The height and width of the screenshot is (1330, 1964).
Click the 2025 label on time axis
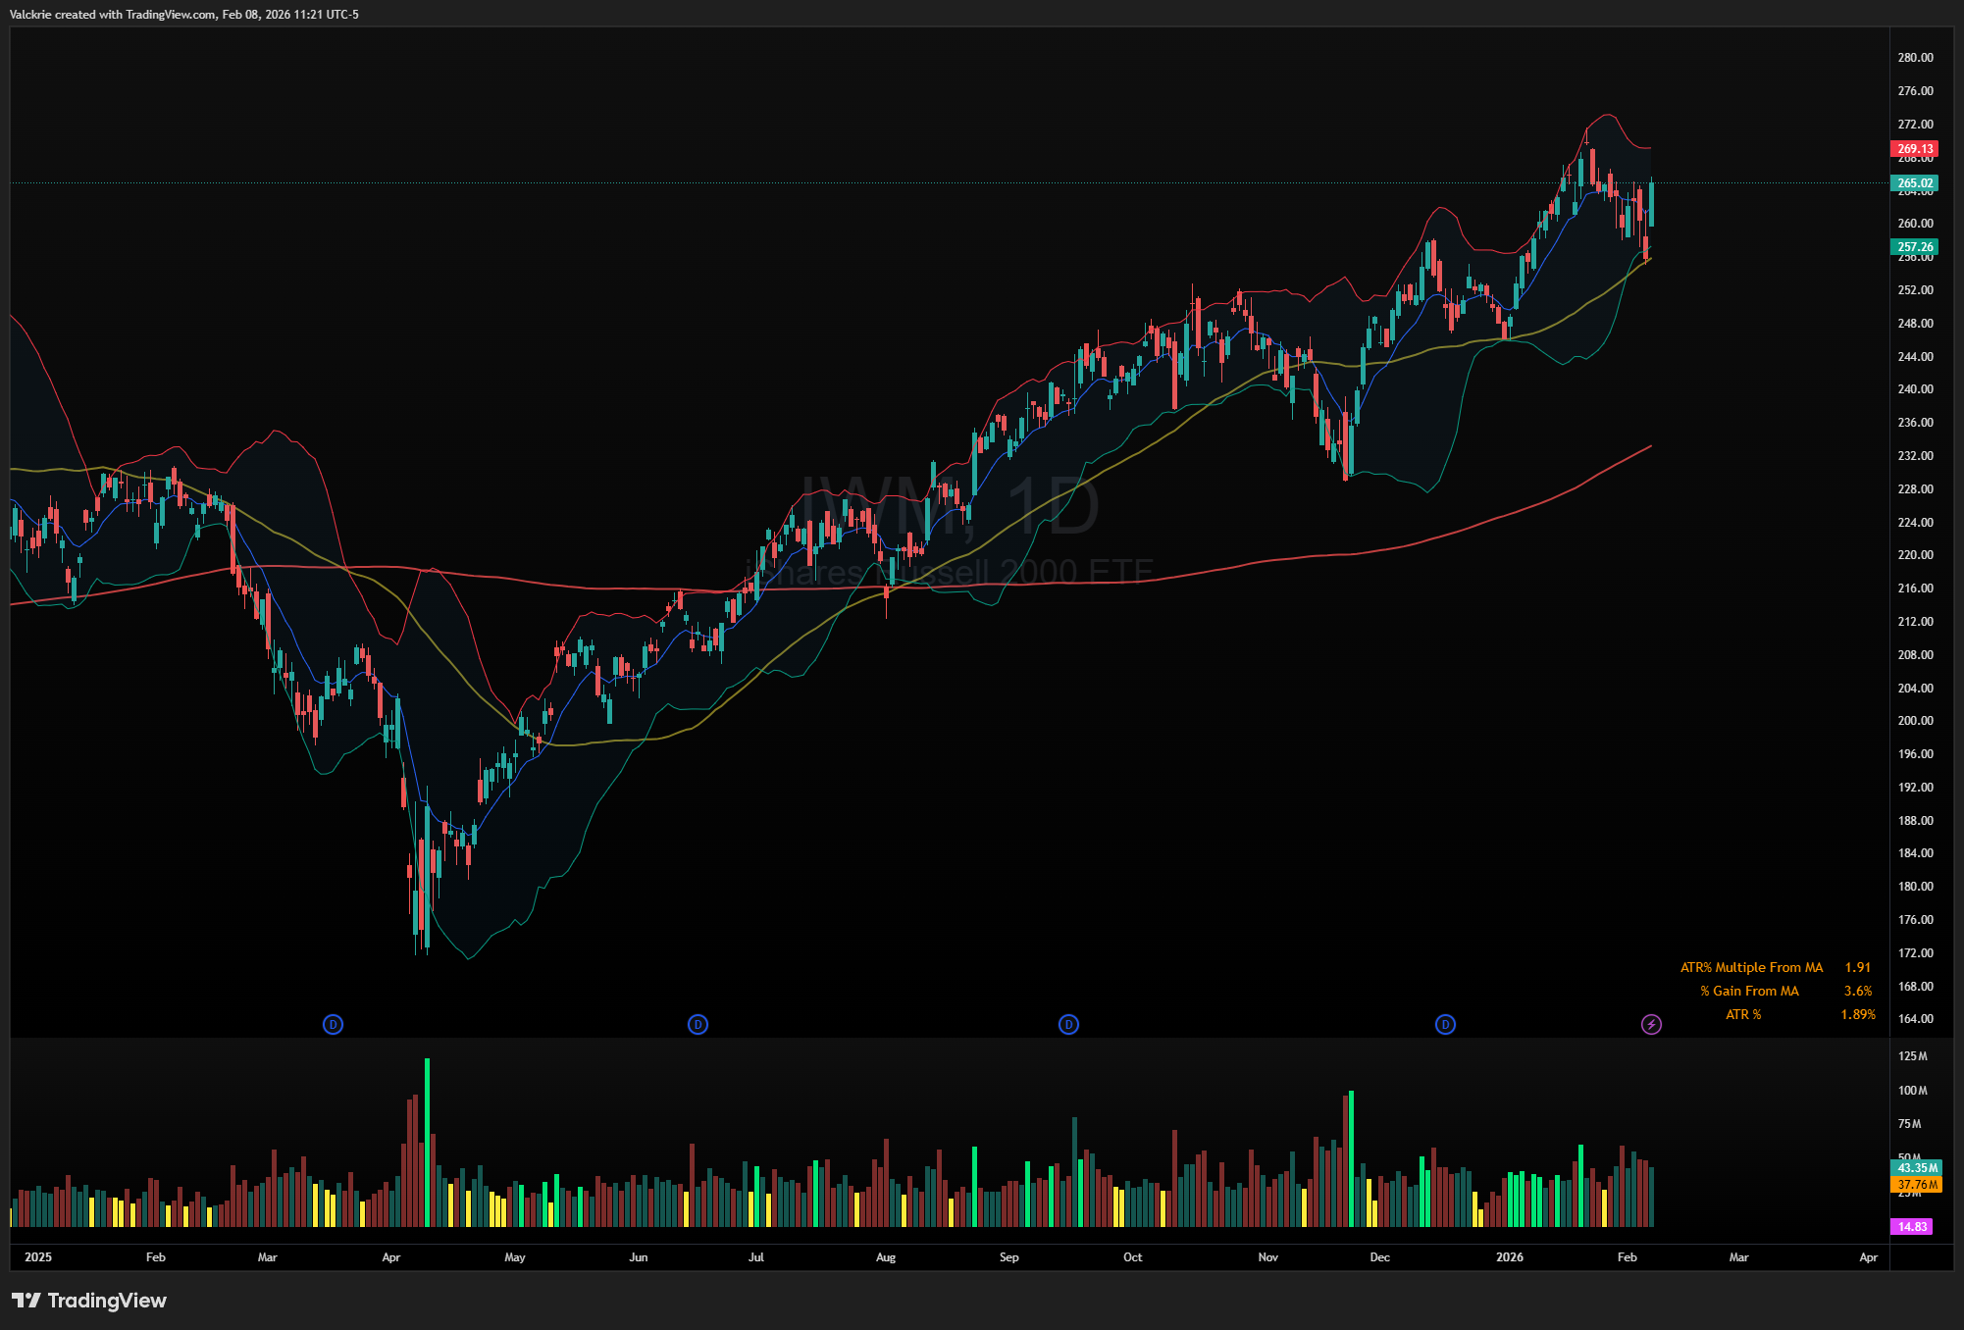coord(38,1257)
